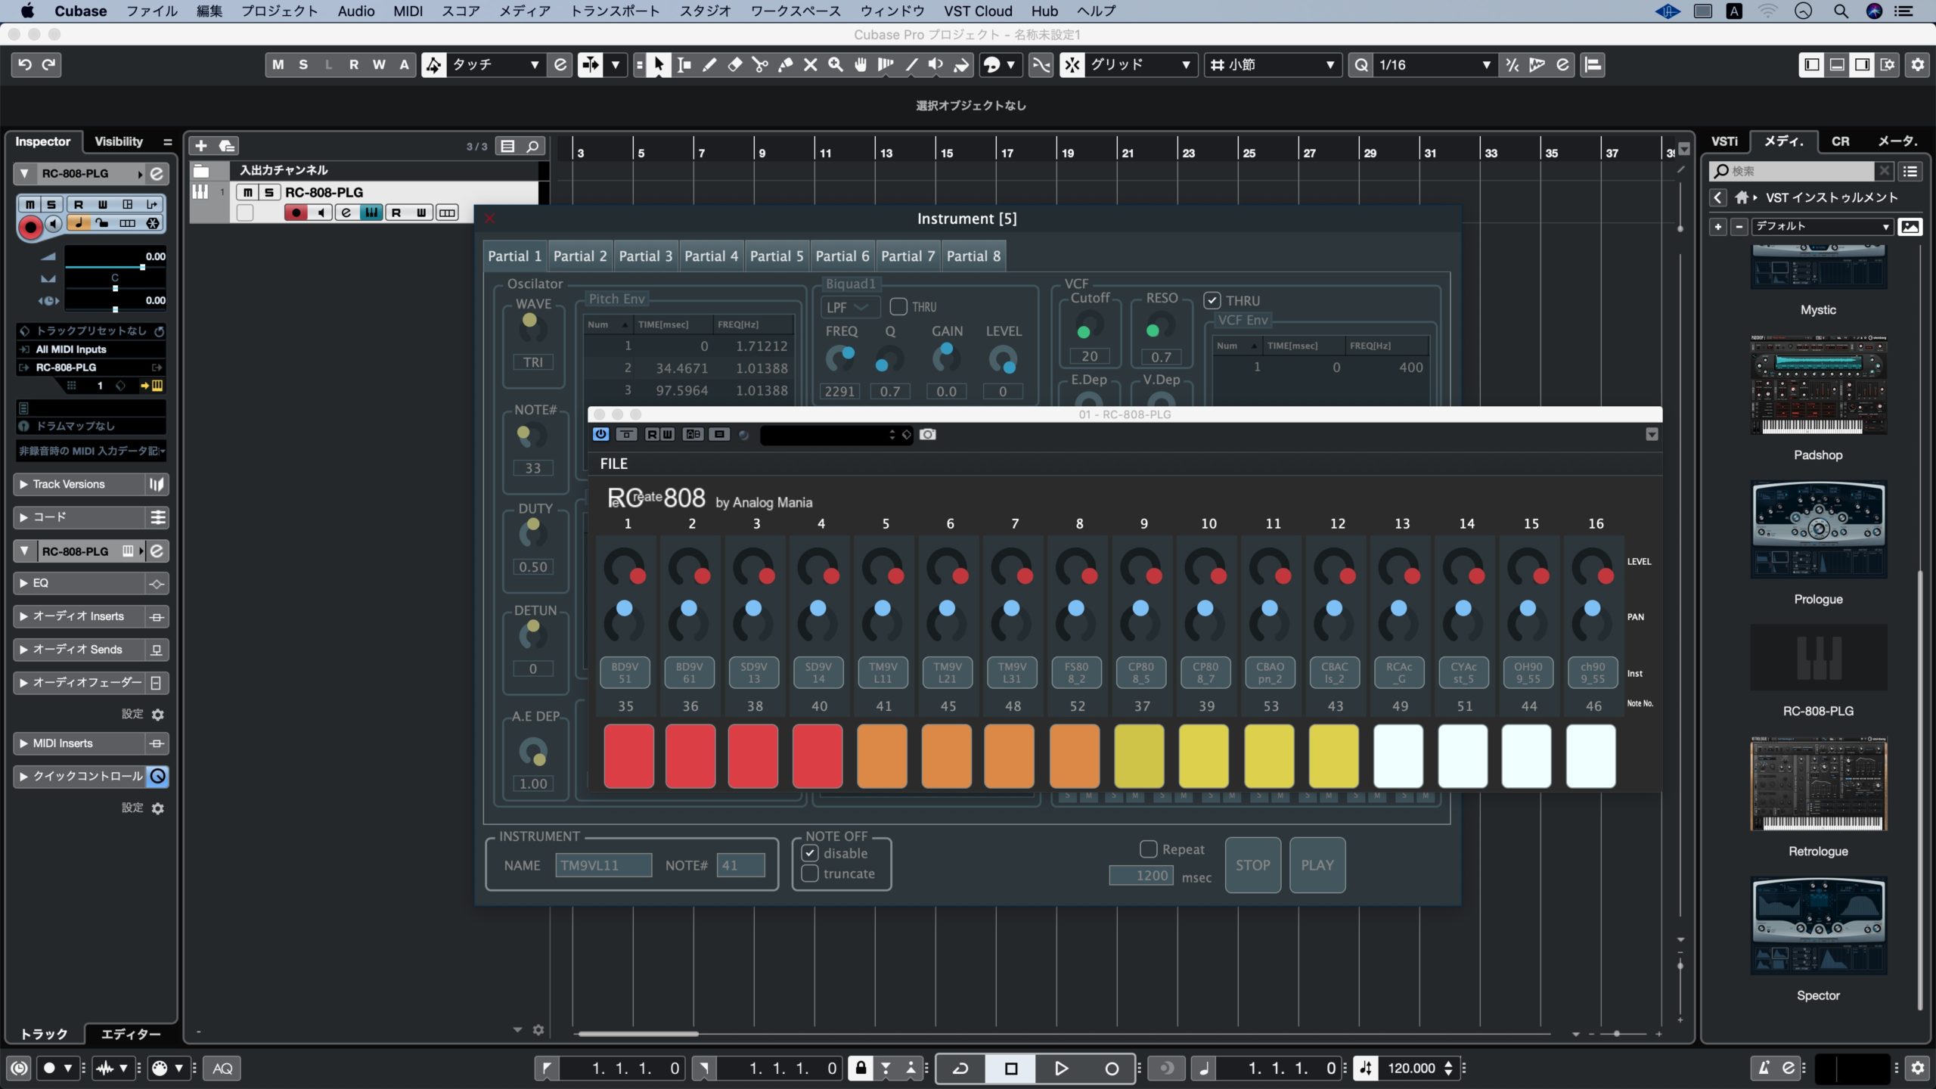Viewport: 1936px width, 1089px height.
Task: Select the Erase tool
Action: click(734, 65)
